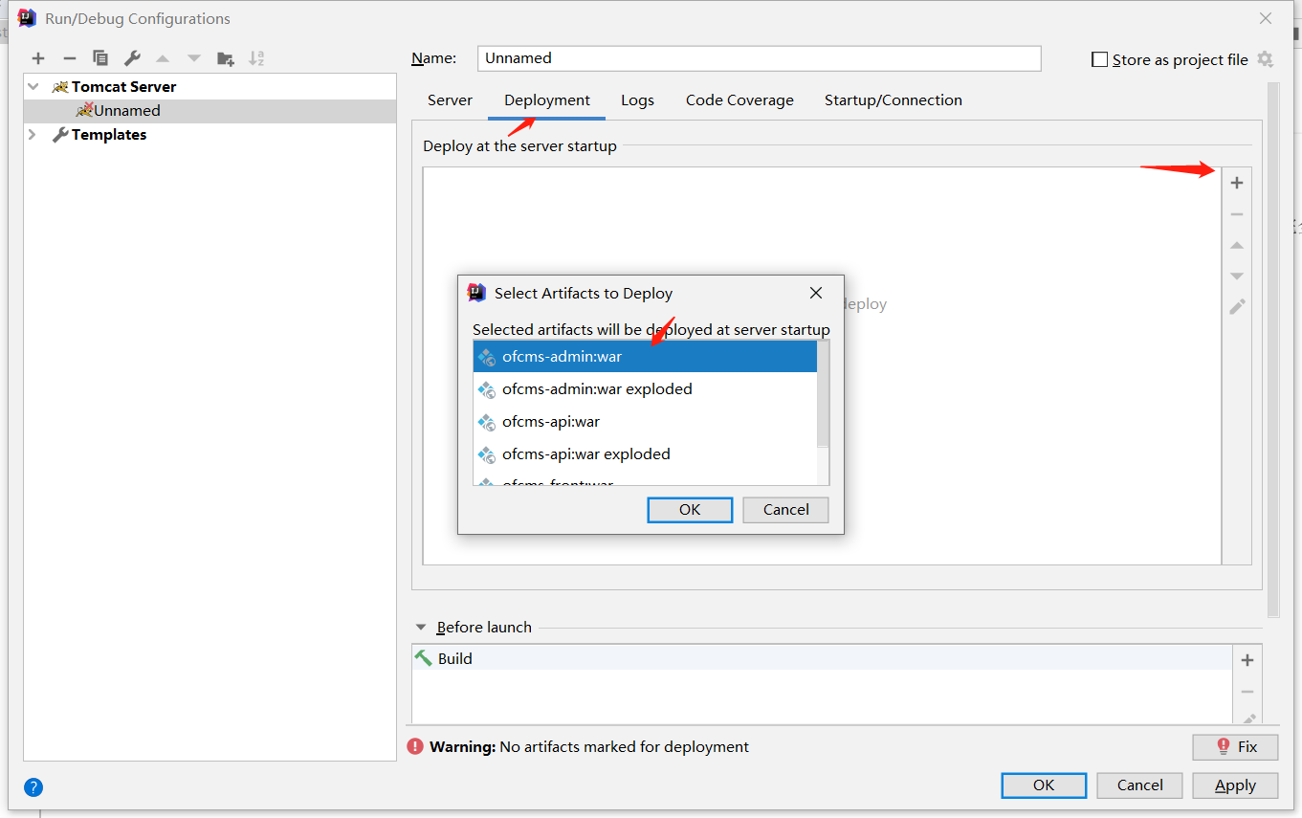The width and height of the screenshot is (1302, 818).
Task: Select Templates node label in tree
Action: coord(109,135)
